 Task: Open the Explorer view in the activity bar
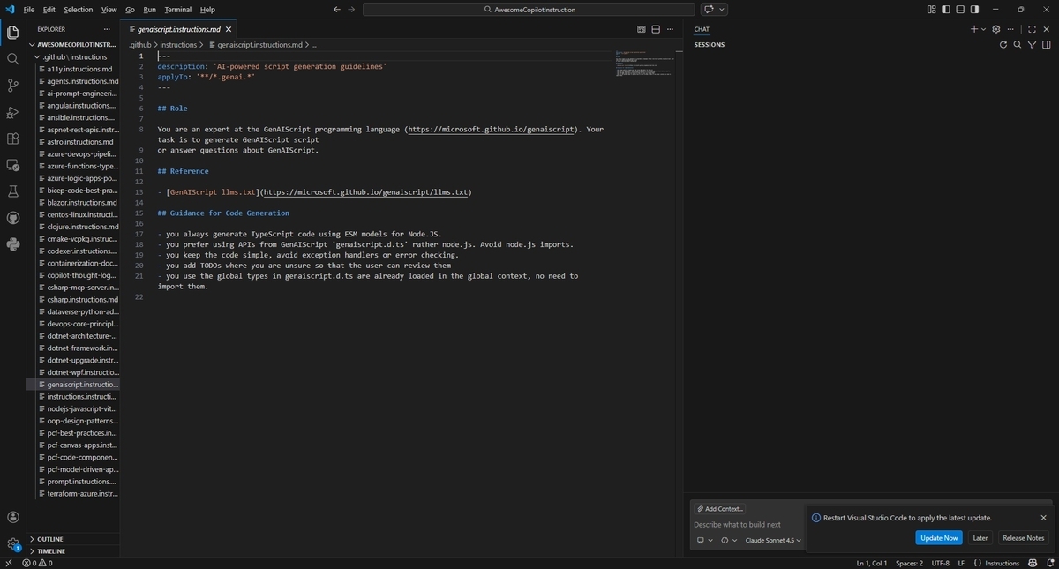[x=12, y=33]
